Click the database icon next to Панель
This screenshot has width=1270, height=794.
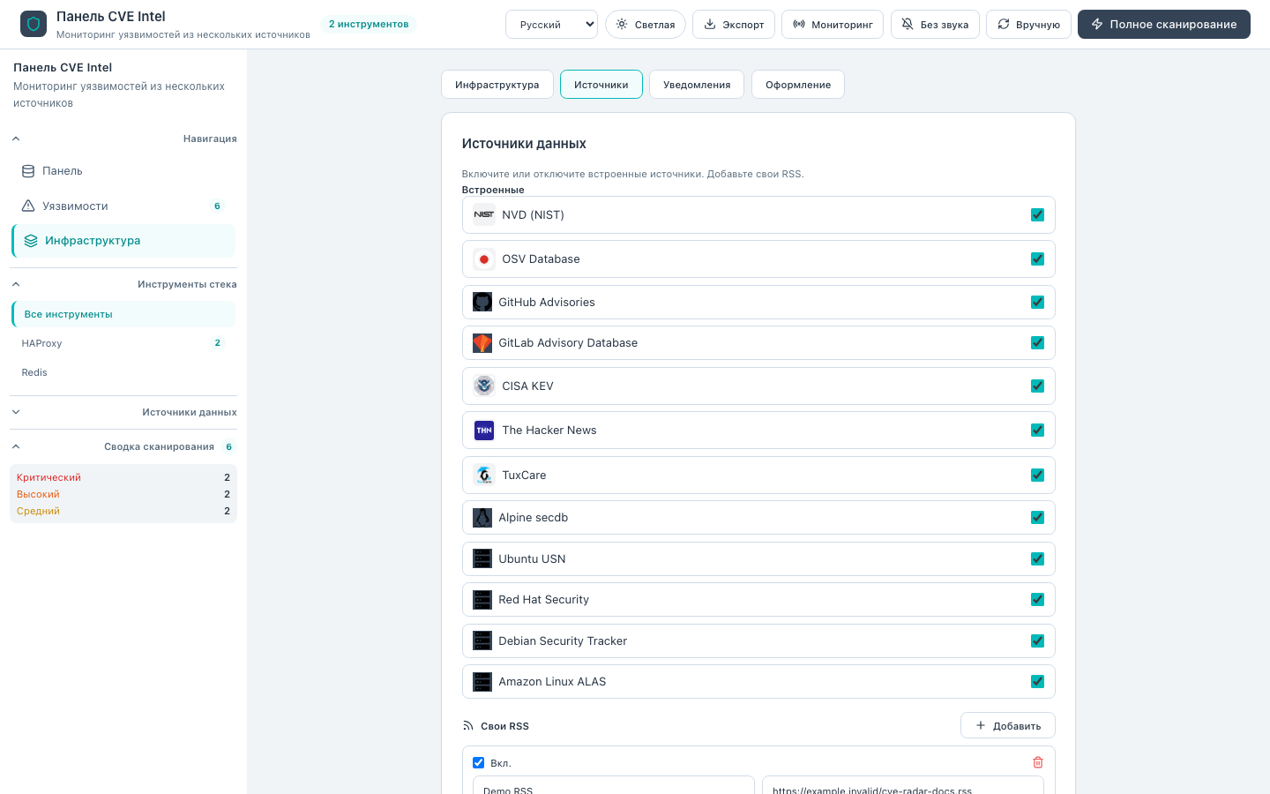[x=28, y=171]
